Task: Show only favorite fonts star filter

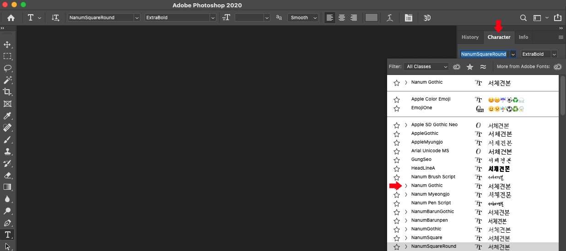Action: point(470,67)
